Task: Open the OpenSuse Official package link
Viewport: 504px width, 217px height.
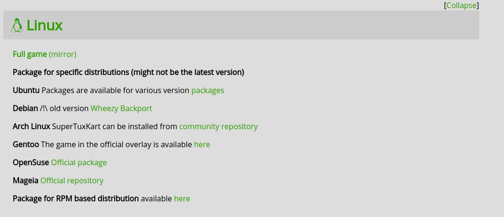Action: pos(79,162)
